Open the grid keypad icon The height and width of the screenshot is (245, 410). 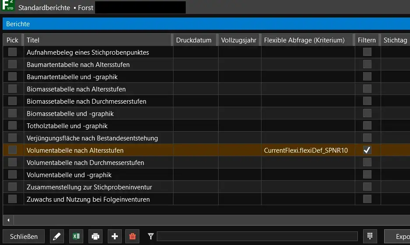coord(370,237)
